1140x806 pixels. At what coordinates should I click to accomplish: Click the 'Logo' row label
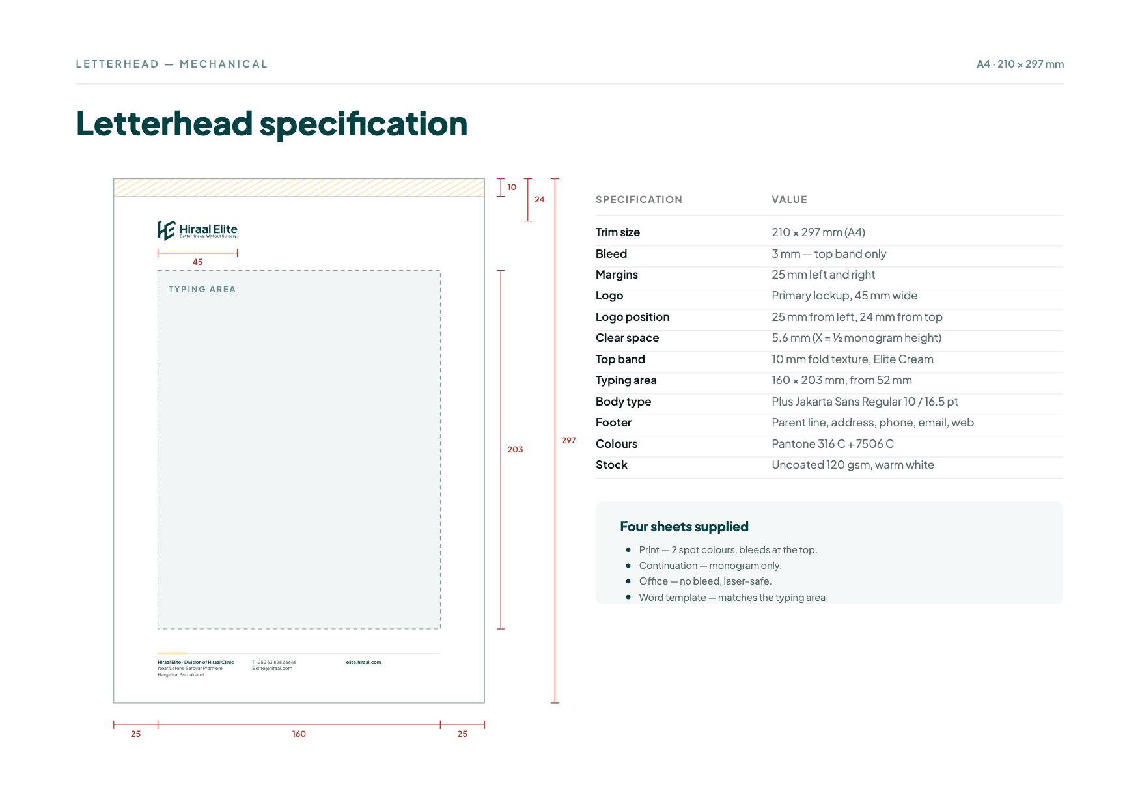coord(609,296)
